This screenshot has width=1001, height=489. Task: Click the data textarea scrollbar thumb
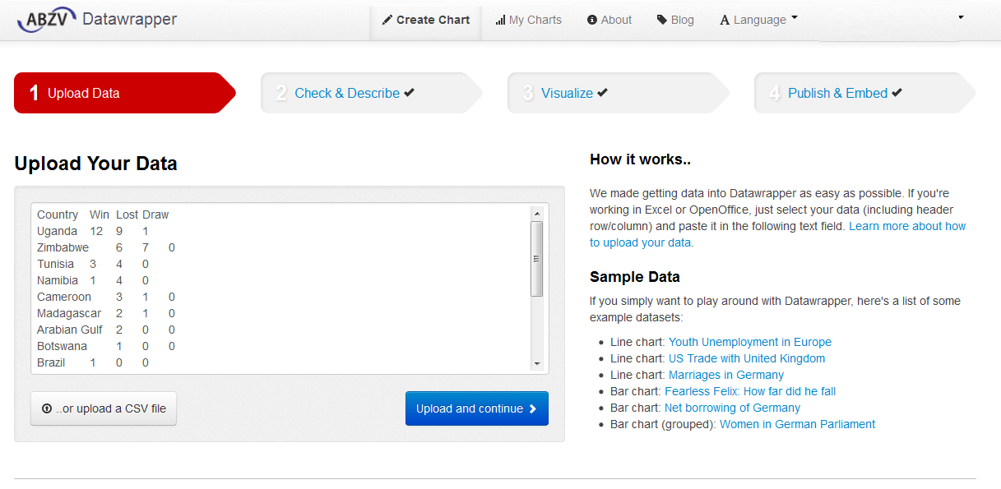pos(537,259)
